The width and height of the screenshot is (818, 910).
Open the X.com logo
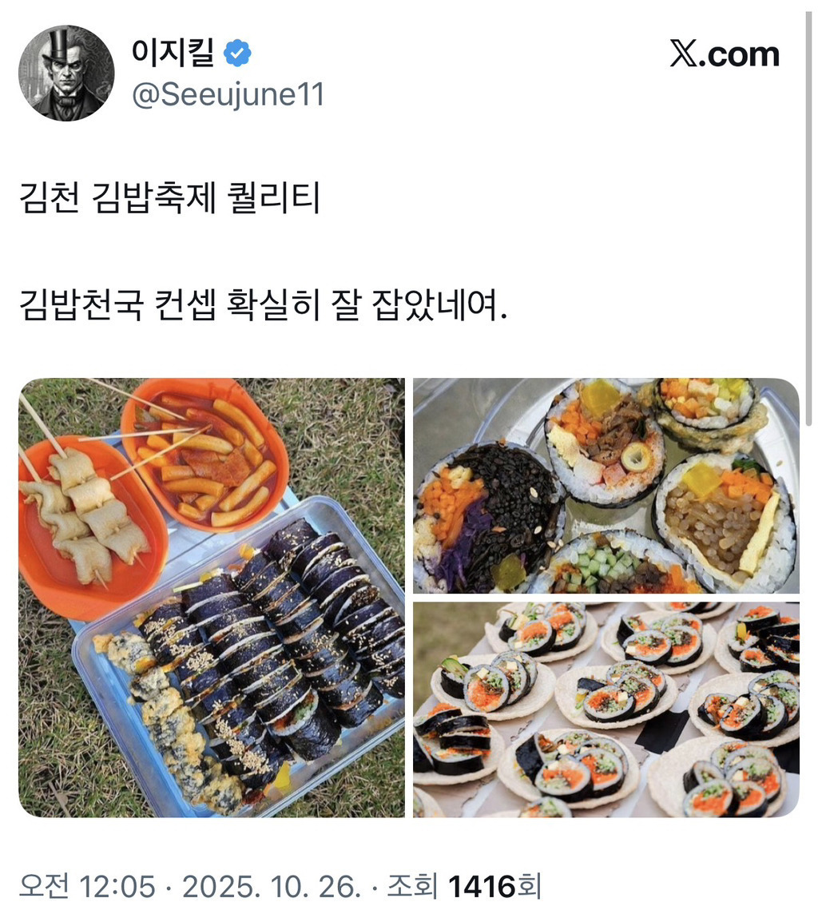pos(724,54)
